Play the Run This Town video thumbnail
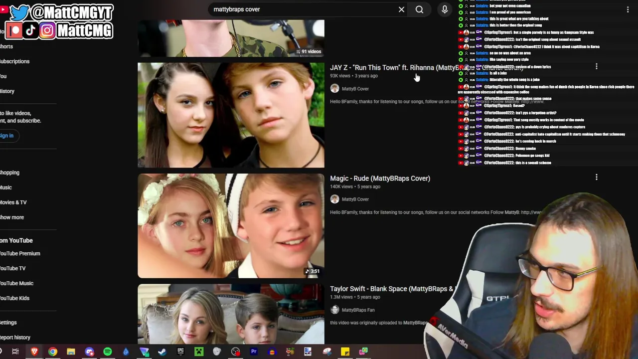Image resolution: width=638 pixels, height=359 pixels. 231,115
